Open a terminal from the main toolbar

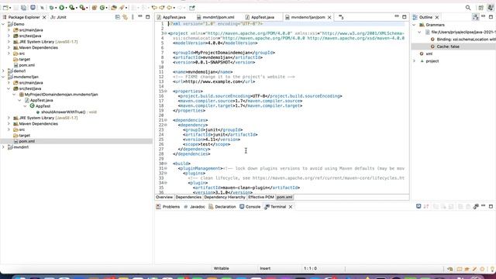pyautogui.click(x=33, y=8)
